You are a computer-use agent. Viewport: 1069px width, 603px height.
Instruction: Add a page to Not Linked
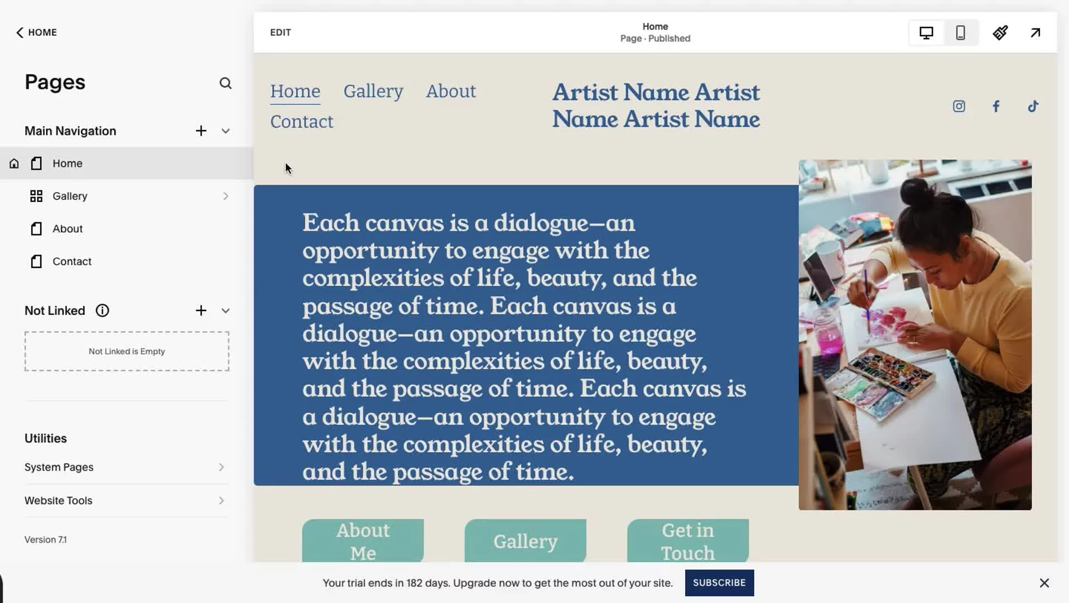[201, 310]
